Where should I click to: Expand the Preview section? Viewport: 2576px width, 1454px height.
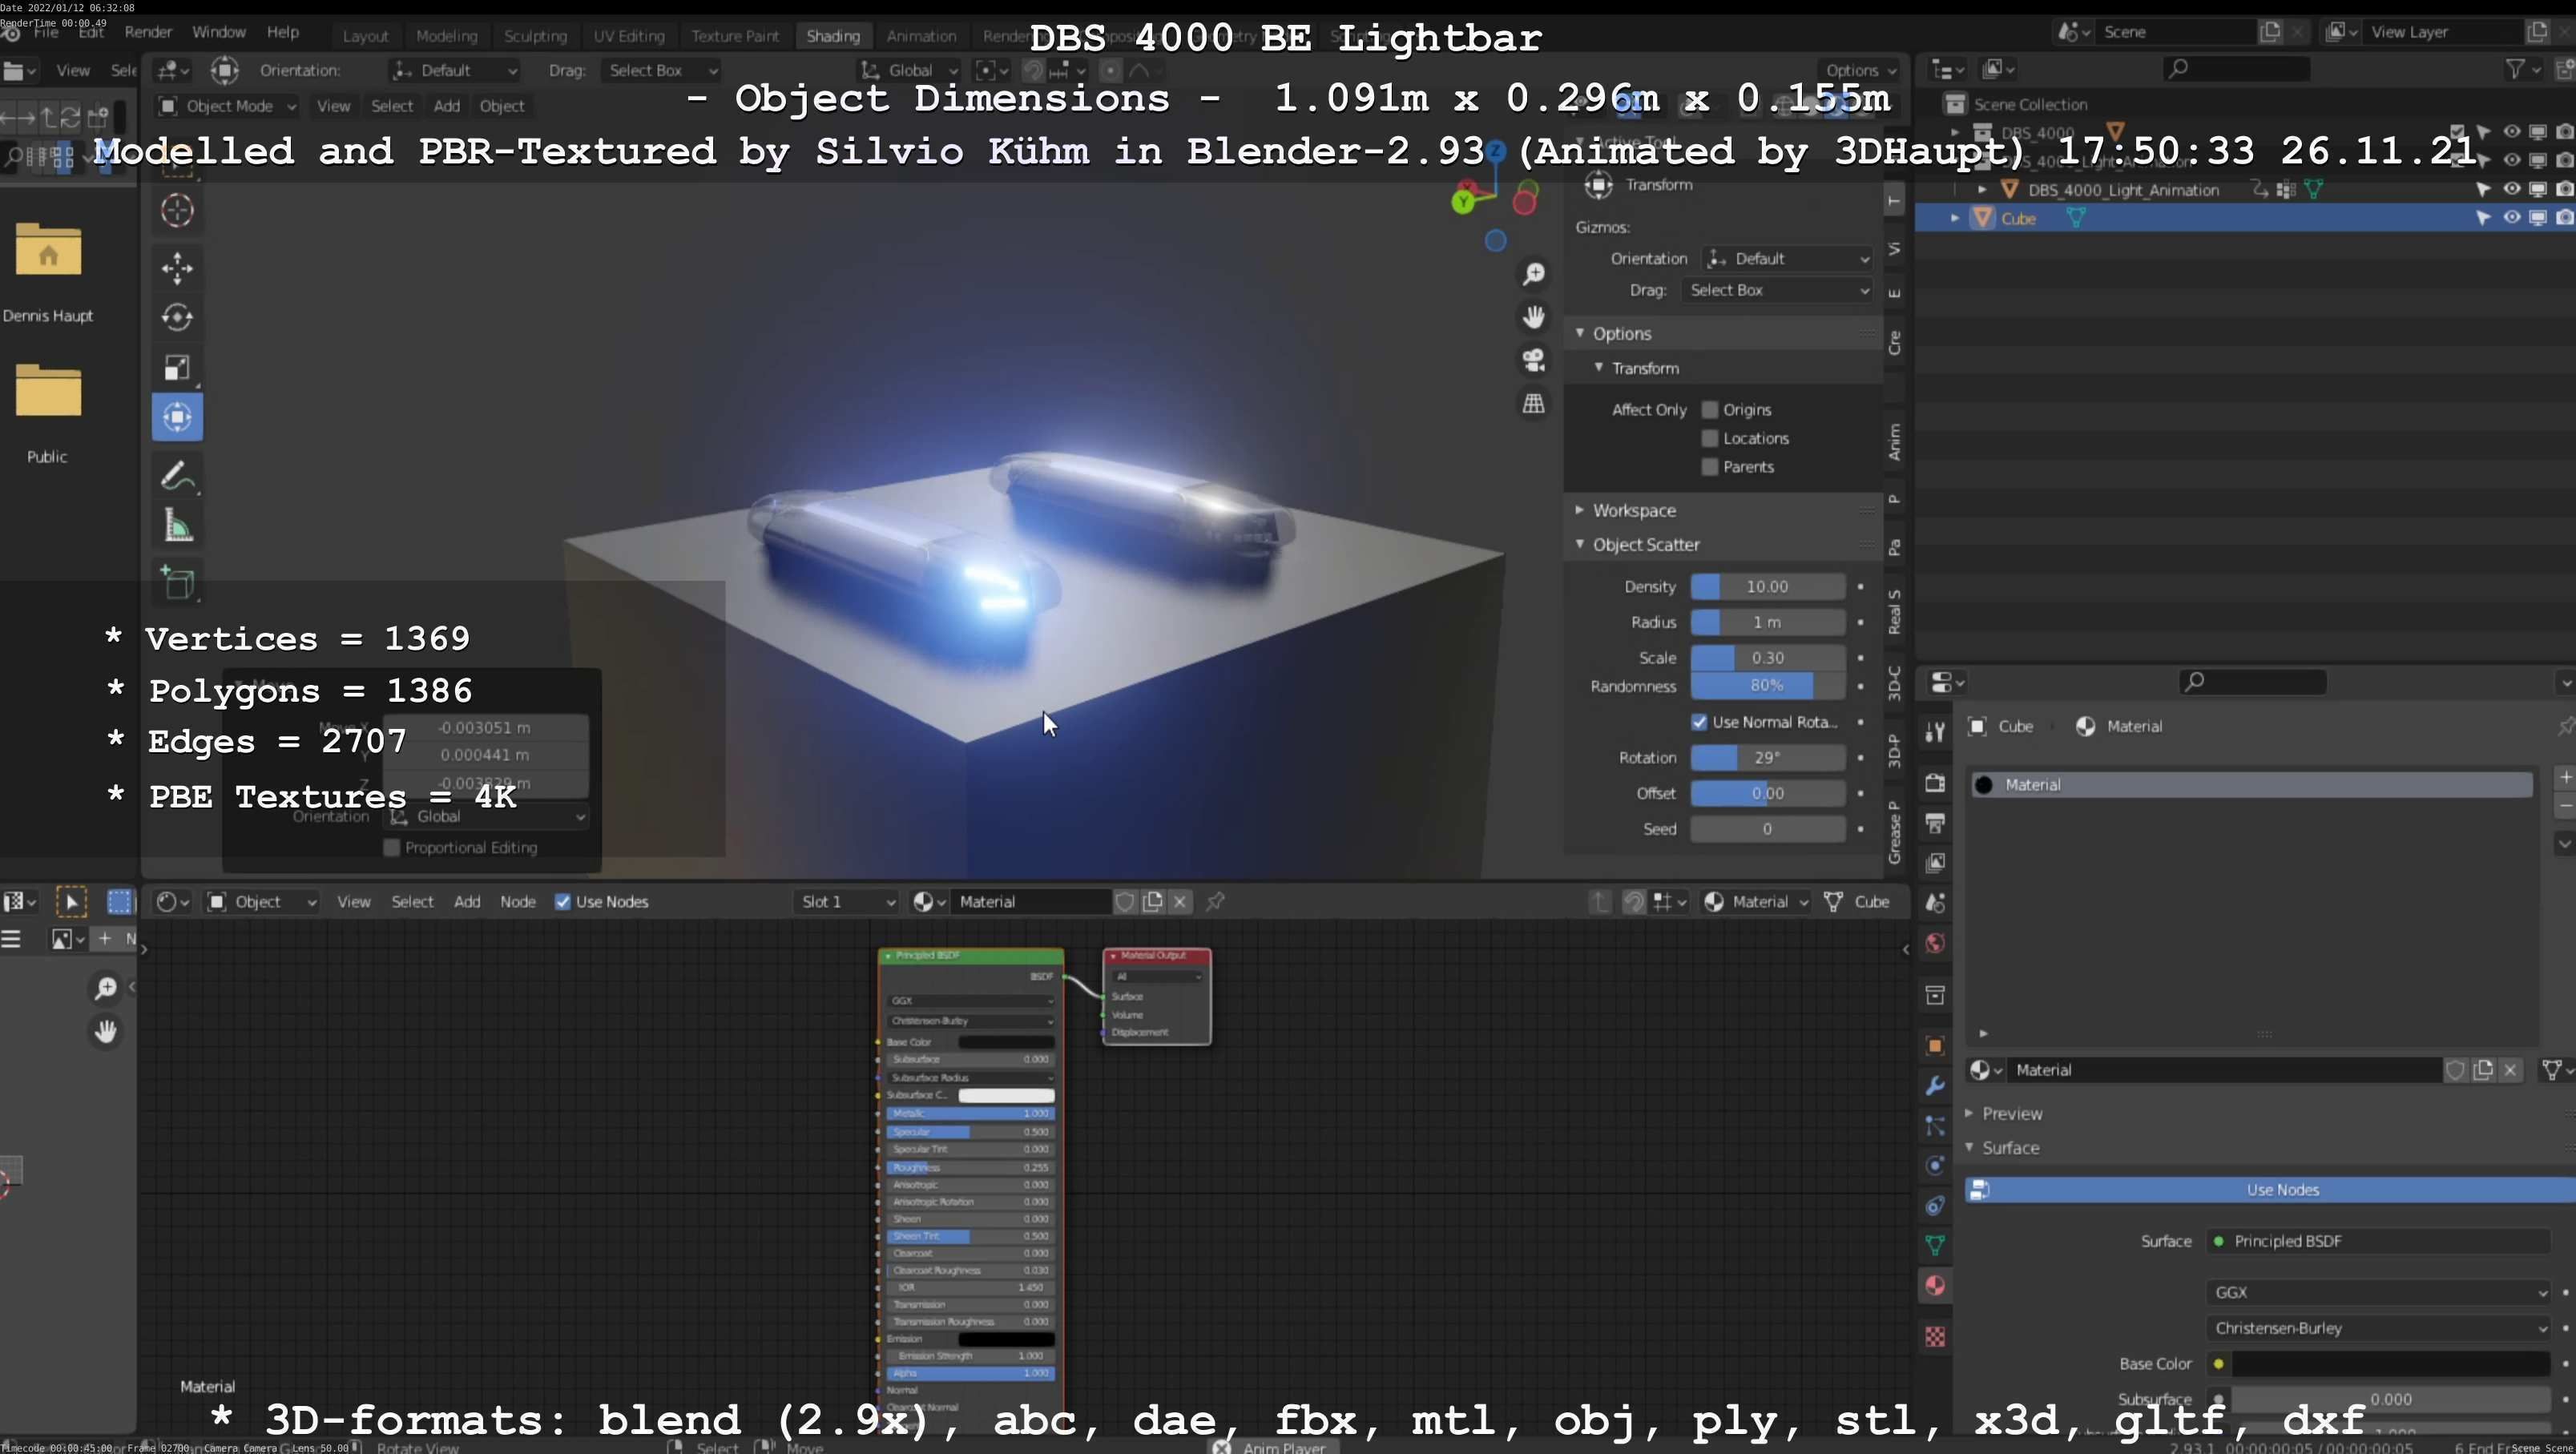click(x=2012, y=1114)
